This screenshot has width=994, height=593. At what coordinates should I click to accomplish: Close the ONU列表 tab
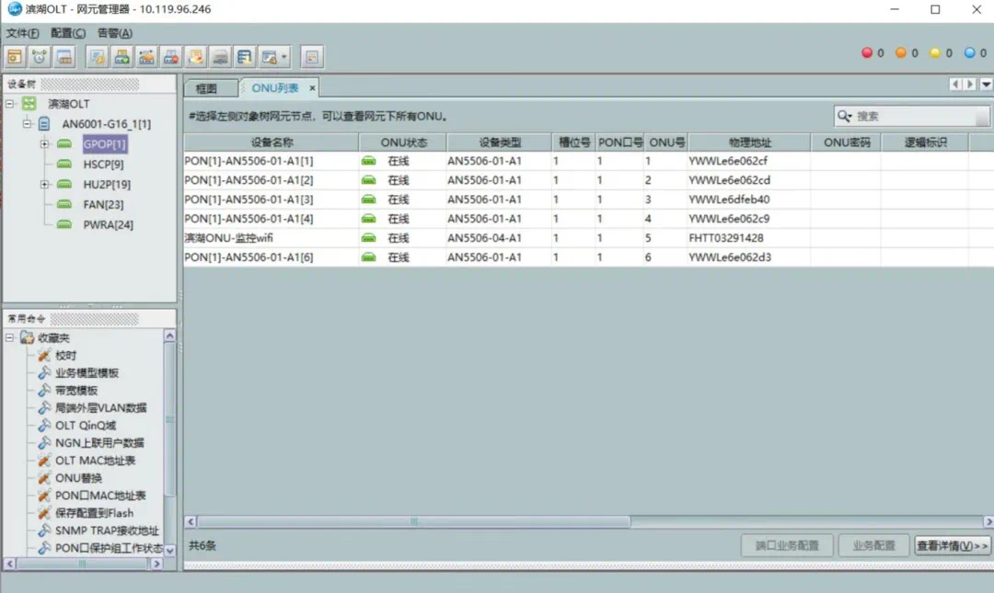click(313, 88)
